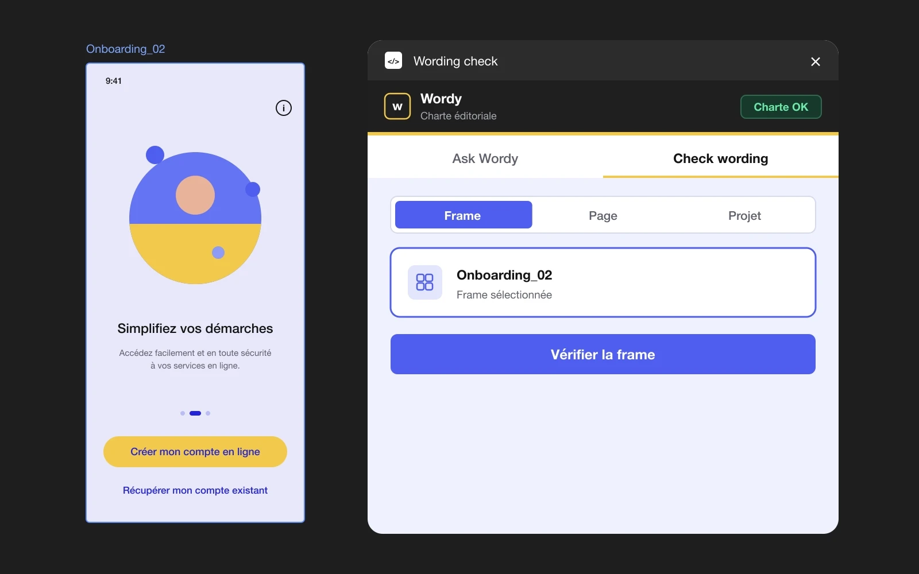Choose the Page scope segment
This screenshot has height=574, width=919.
[603, 215]
